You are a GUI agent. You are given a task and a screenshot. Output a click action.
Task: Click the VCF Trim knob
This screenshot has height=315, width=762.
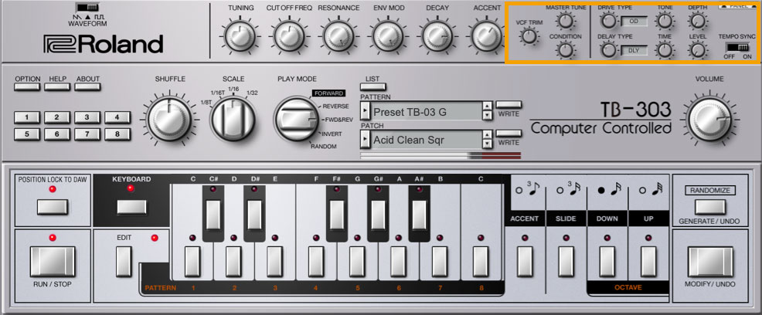529,36
